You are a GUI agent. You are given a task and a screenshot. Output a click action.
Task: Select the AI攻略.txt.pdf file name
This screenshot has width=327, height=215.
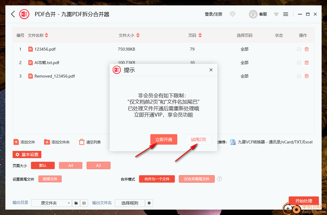click(47, 63)
